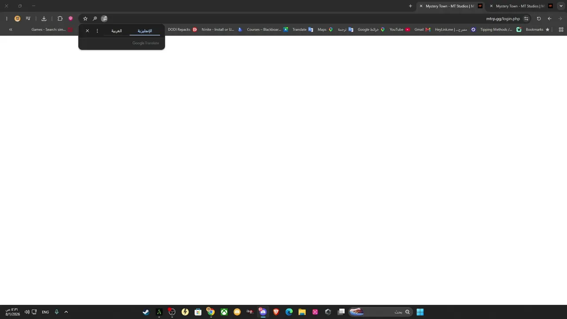The image size is (567, 319).
Task: Open translate popup three-dot options
Action: (97, 31)
